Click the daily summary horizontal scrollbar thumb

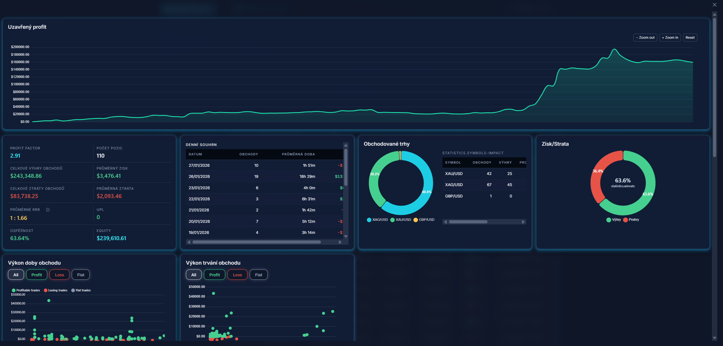point(256,242)
